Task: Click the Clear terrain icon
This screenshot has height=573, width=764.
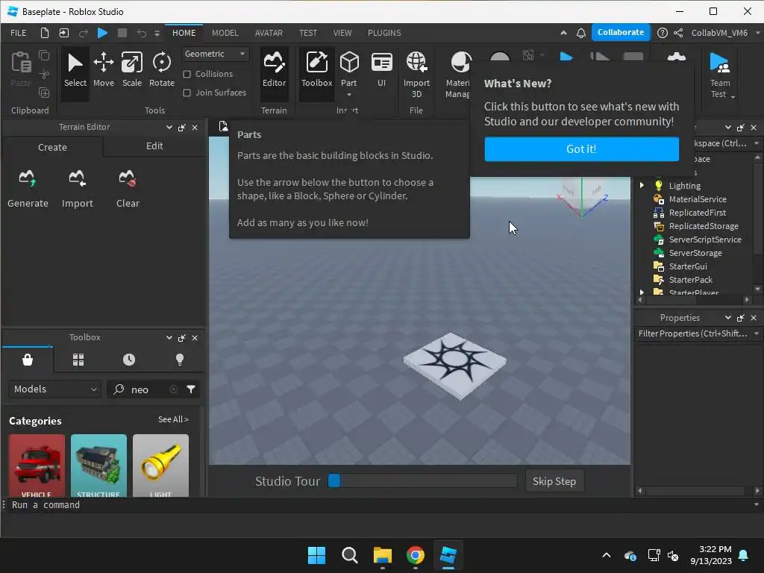Action: coord(127,178)
